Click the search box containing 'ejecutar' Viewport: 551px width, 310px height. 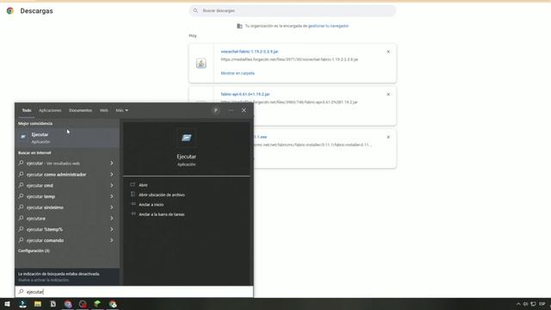(x=134, y=292)
